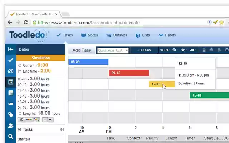Close the Toodledo browser tab
This screenshot has width=229, height=143.
[x=57, y=14]
